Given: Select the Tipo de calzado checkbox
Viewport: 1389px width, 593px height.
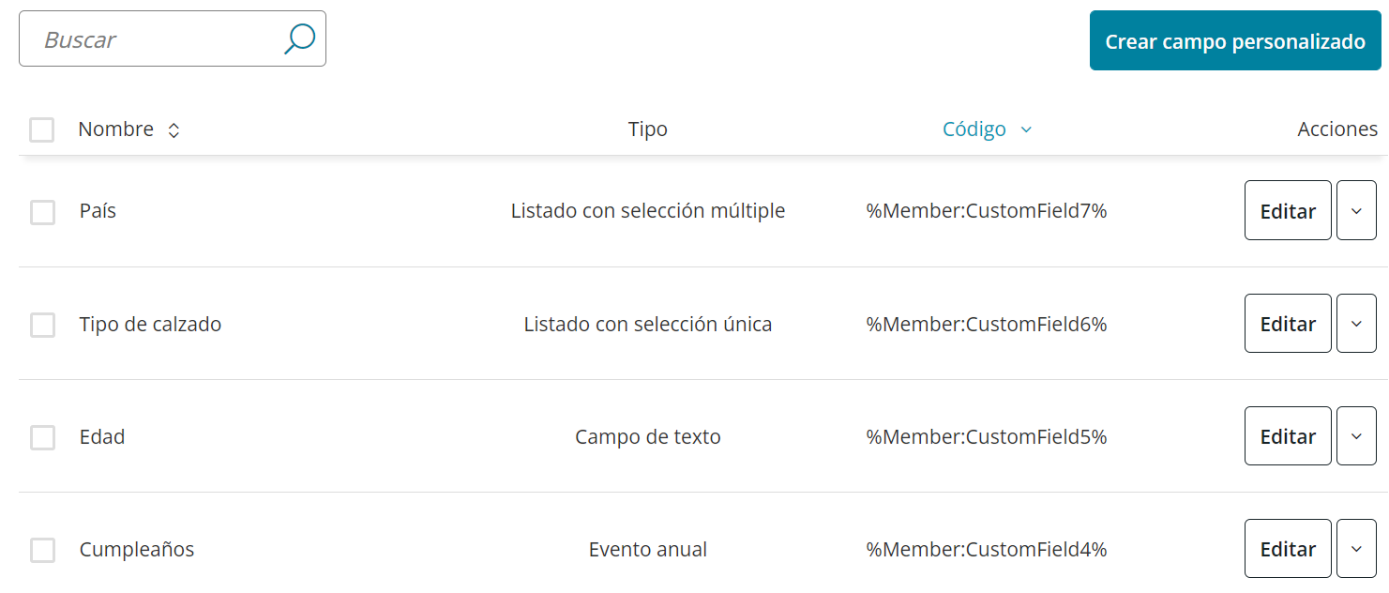Looking at the screenshot, I should [42, 325].
